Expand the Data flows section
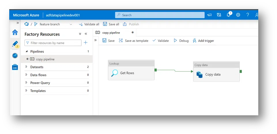The width and height of the screenshot is (277, 134). (27, 75)
